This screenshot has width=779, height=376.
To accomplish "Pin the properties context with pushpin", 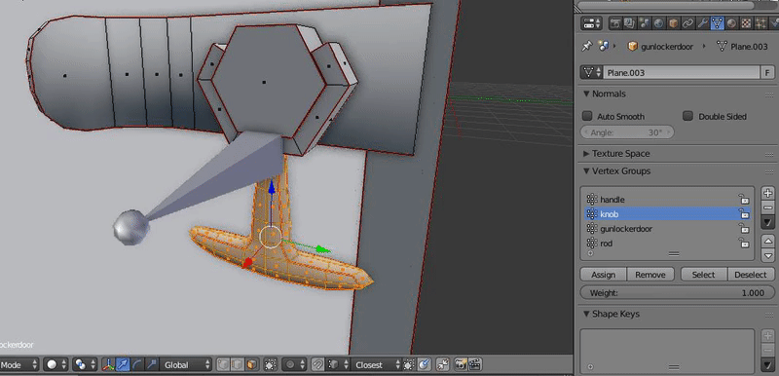I will coord(587,46).
